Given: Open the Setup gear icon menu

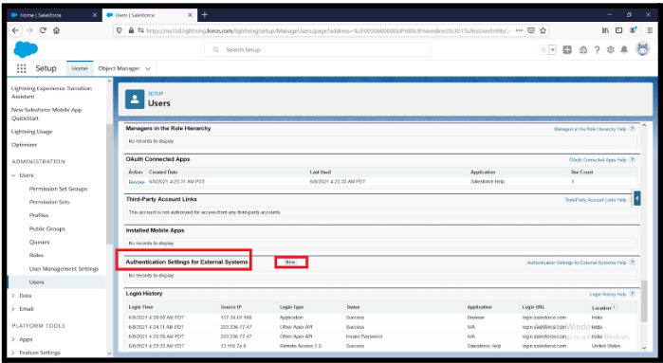Looking at the screenshot, I should (x=610, y=50).
